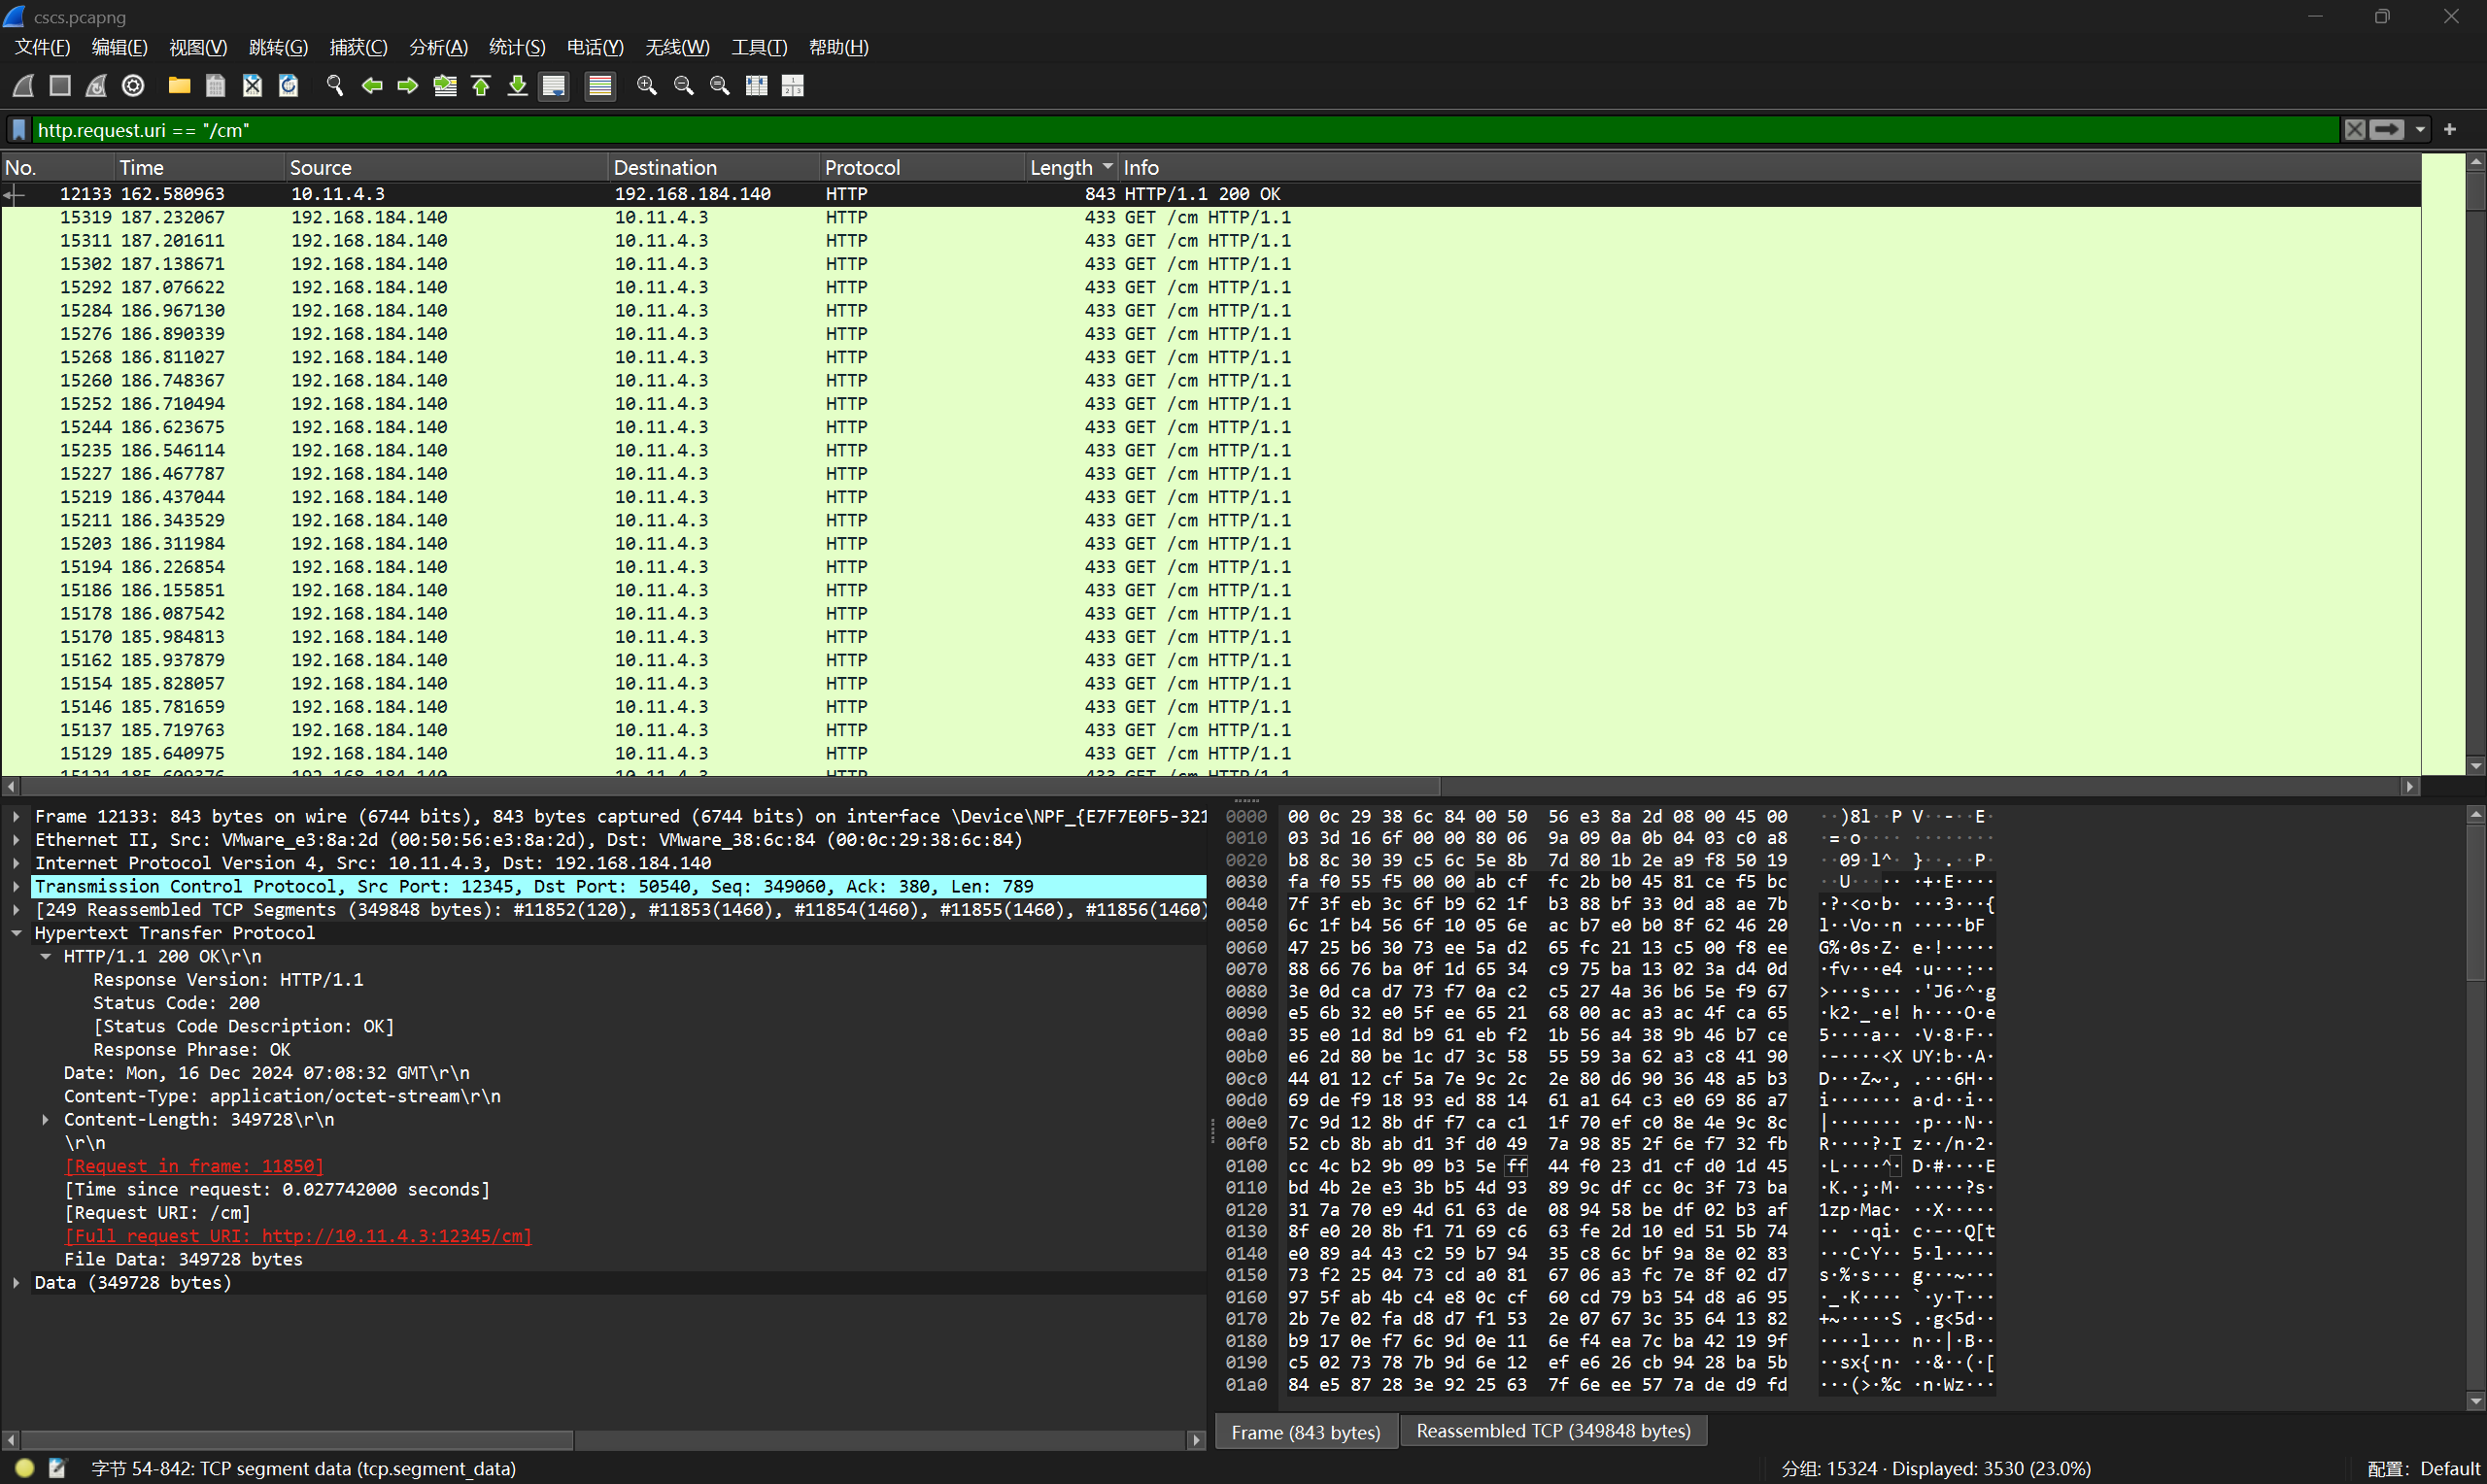Zoom out the main window text
This screenshot has height=1484, width=2487.
tap(684, 86)
